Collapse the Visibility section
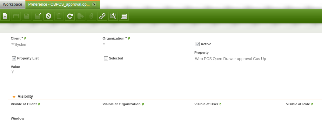Viewport: 322px width, 124px height. point(14,96)
